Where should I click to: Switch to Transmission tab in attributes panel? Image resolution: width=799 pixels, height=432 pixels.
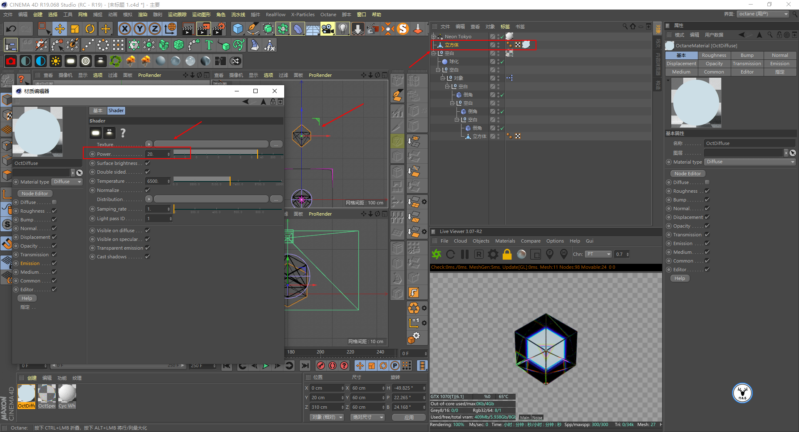pos(747,64)
